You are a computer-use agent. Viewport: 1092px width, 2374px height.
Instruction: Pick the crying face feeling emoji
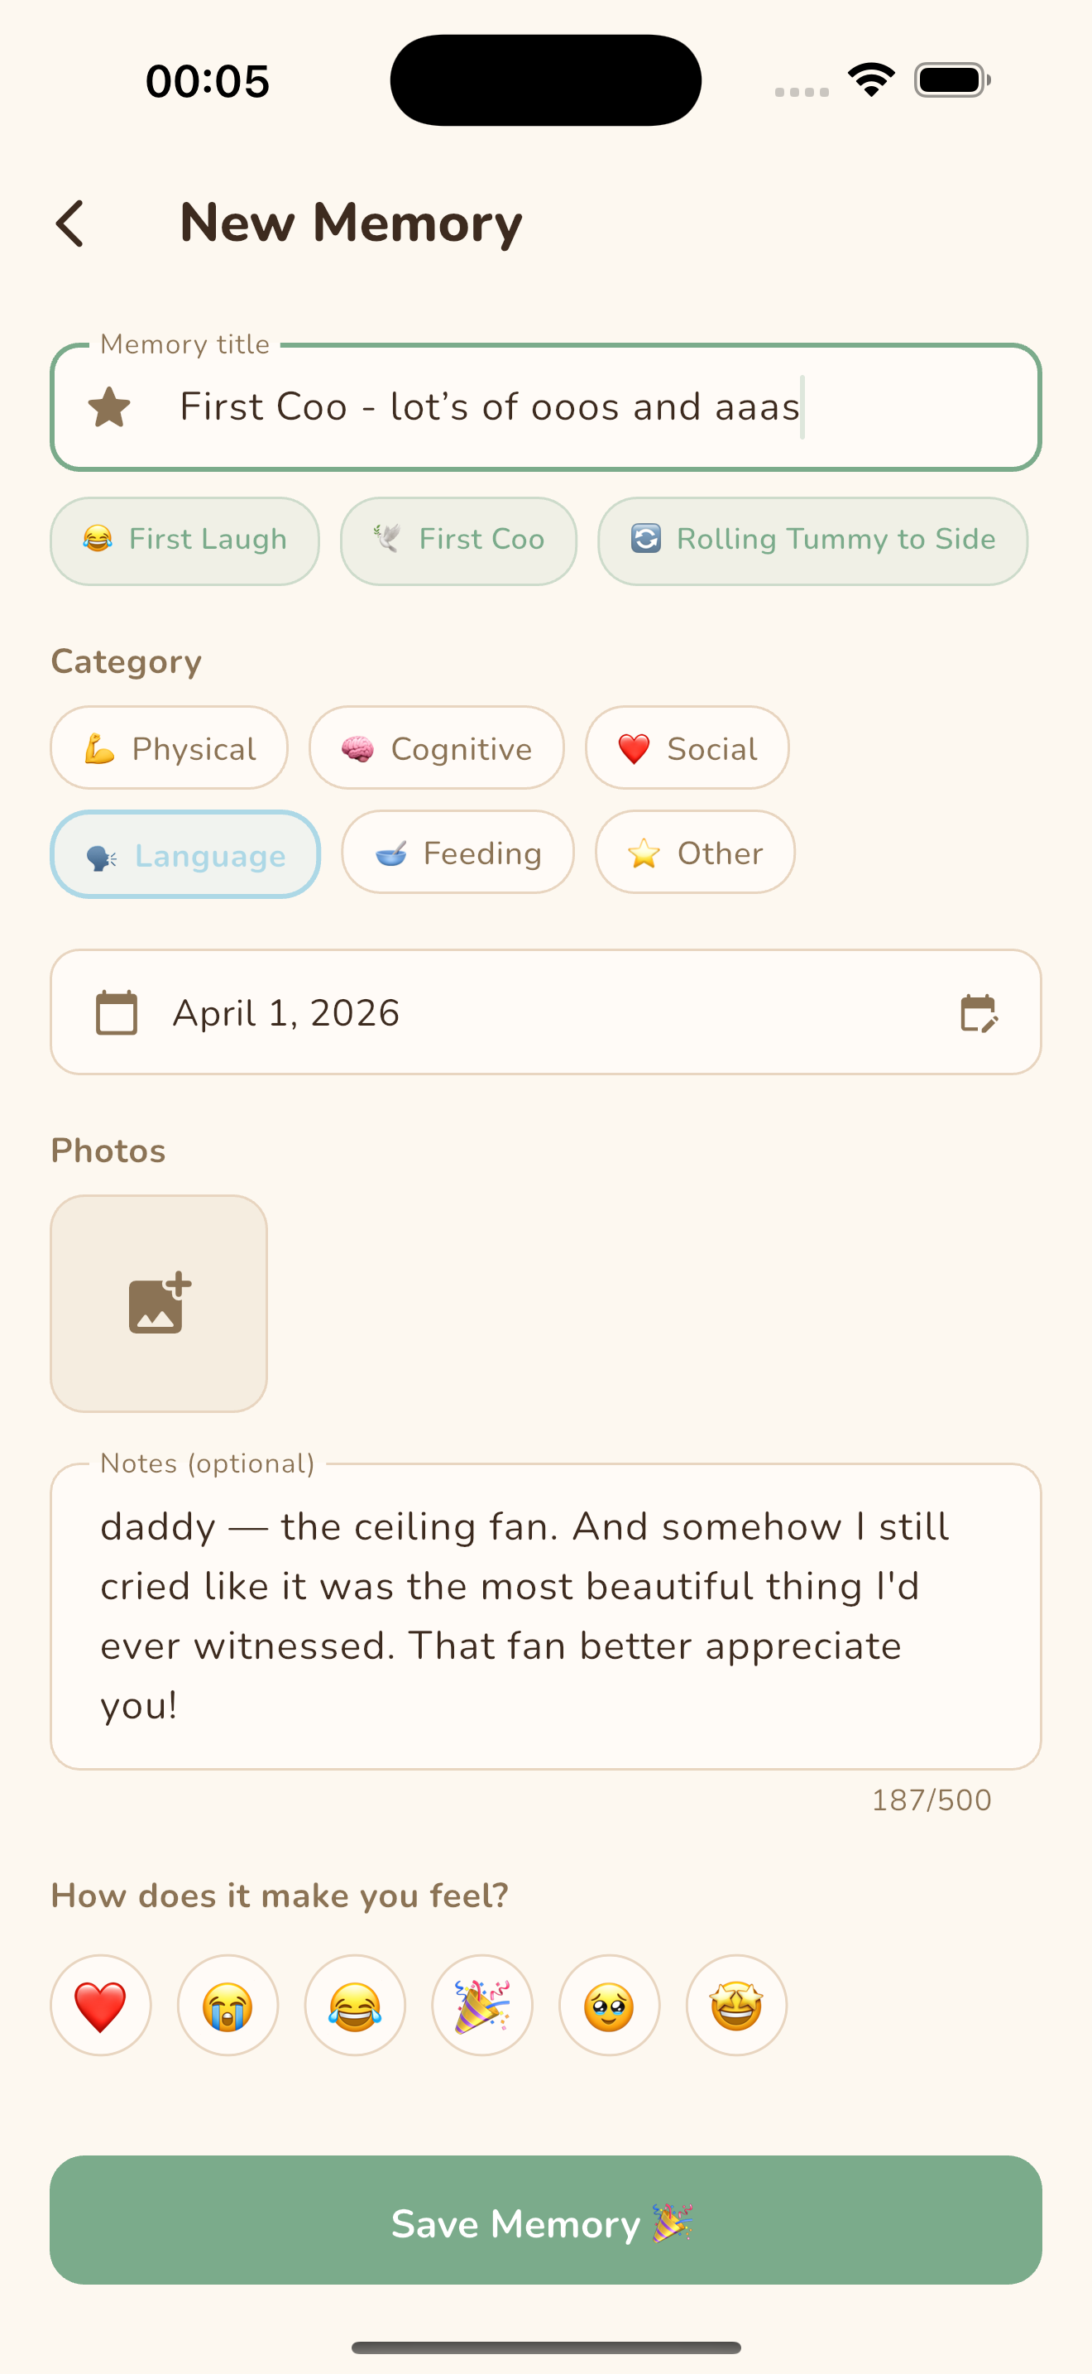coord(227,2006)
